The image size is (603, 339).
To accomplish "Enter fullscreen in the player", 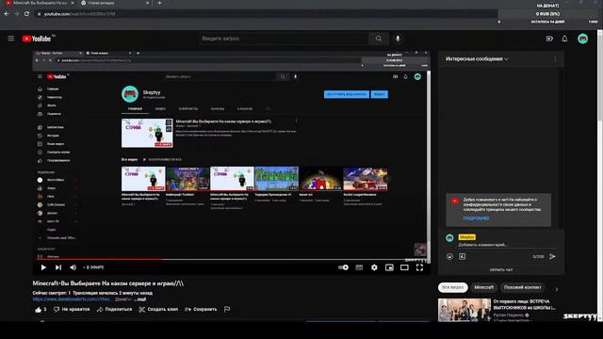I will 419,267.
